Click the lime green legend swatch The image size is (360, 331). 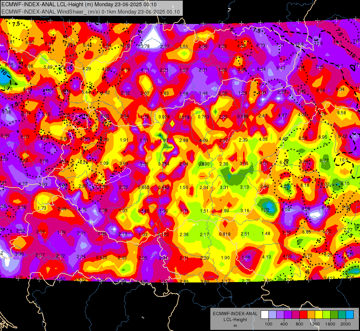[327, 314]
